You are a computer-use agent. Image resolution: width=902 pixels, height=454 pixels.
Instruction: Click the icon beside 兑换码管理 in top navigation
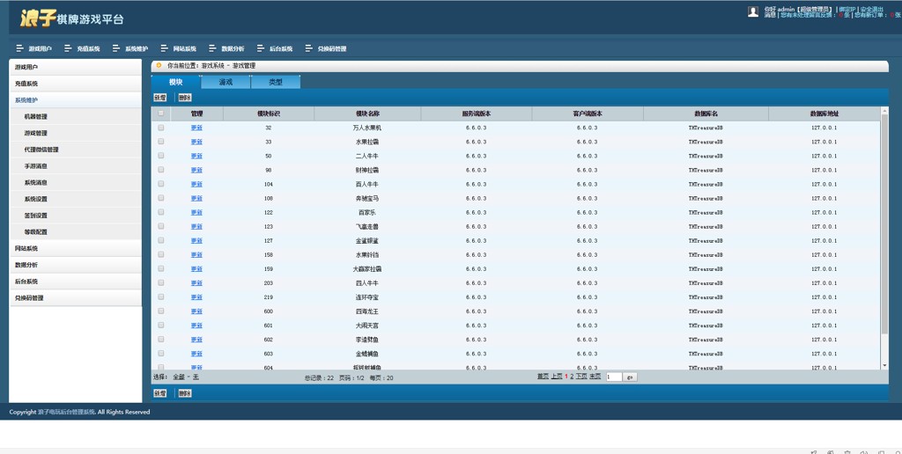pos(309,48)
